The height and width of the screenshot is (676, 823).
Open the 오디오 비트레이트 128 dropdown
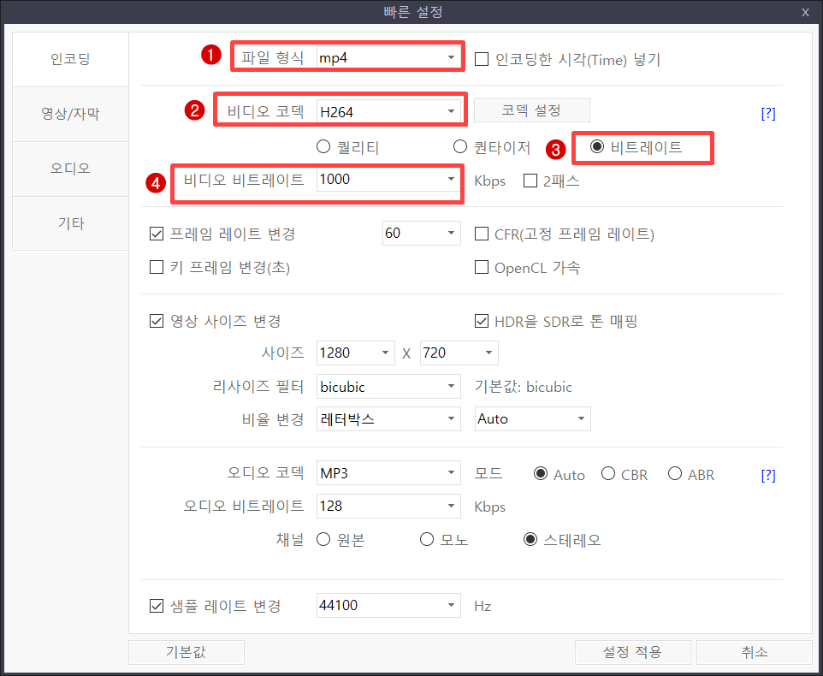coord(388,506)
